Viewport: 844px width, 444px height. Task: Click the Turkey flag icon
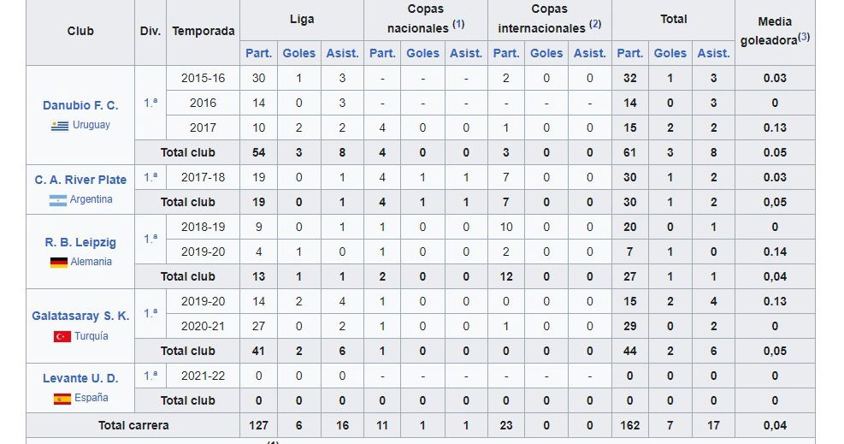pyautogui.click(x=61, y=336)
